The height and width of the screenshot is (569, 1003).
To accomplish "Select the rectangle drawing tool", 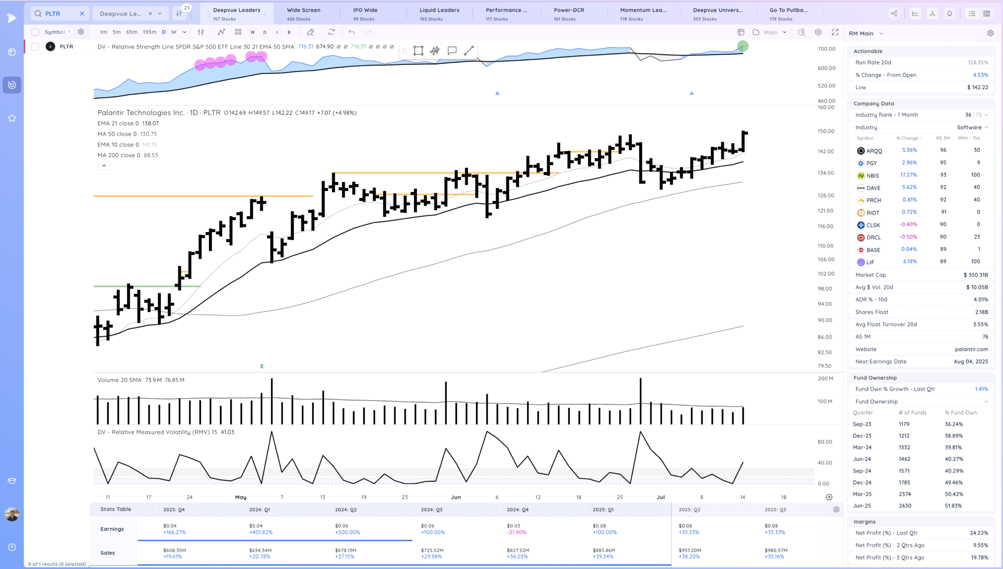I will (x=418, y=51).
